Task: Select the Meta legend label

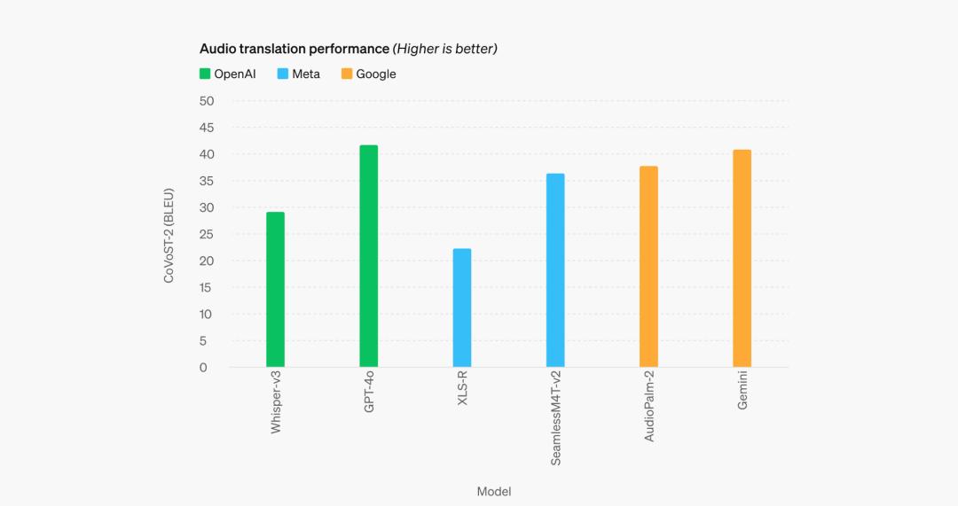Action: click(305, 74)
